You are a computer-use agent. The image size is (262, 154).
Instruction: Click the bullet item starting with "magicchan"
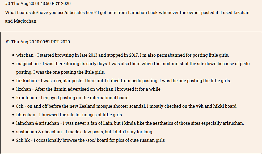pos(28,64)
